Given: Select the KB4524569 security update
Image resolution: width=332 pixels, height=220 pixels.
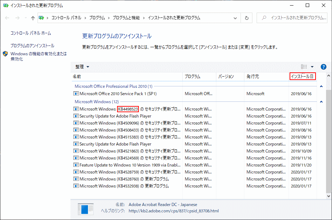Looking at the screenshot, I should tap(130, 158).
